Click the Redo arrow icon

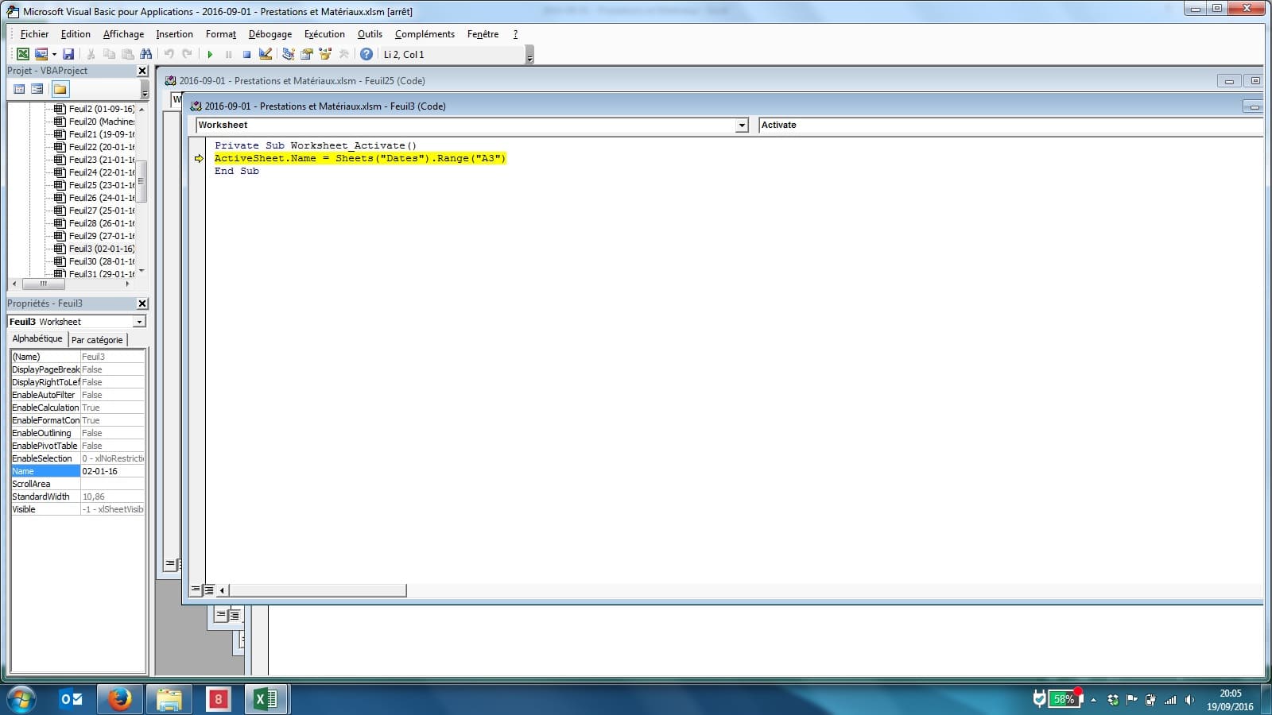187,54
